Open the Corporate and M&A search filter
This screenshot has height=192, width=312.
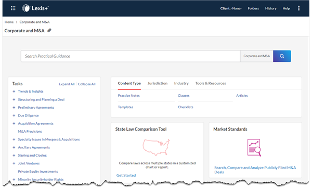pyautogui.click(x=256, y=56)
